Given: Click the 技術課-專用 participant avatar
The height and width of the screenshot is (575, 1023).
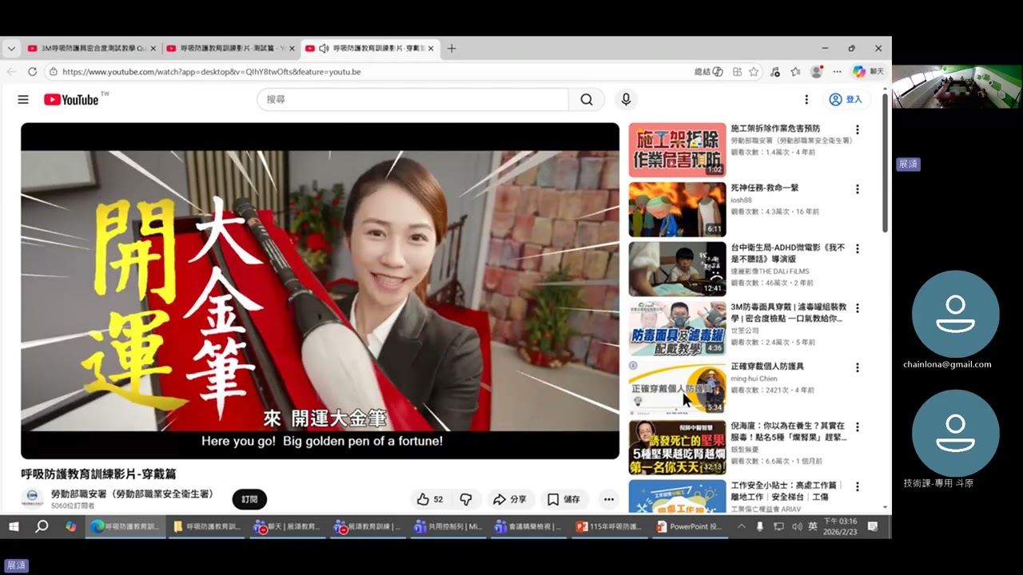Looking at the screenshot, I should [x=955, y=433].
